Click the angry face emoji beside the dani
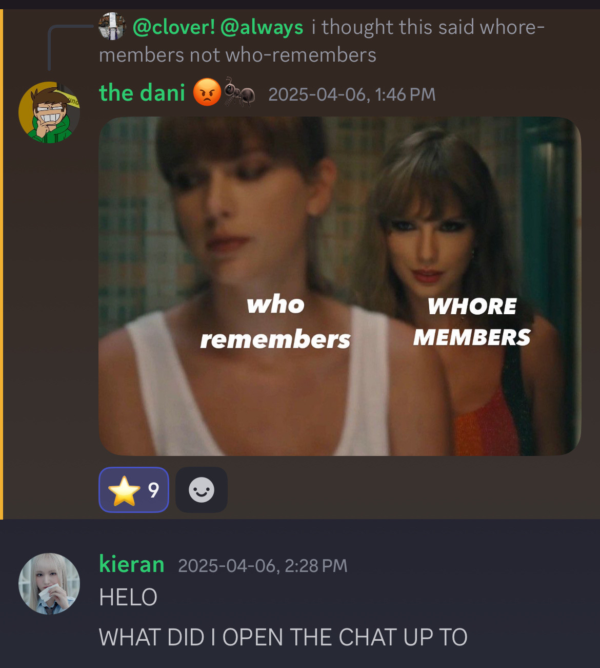This screenshot has height=668, width=600. coord(207,93)
